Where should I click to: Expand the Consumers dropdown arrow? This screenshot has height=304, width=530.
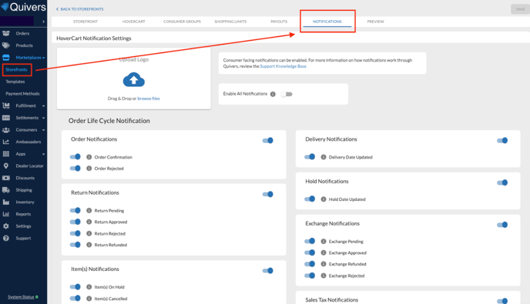44,130
